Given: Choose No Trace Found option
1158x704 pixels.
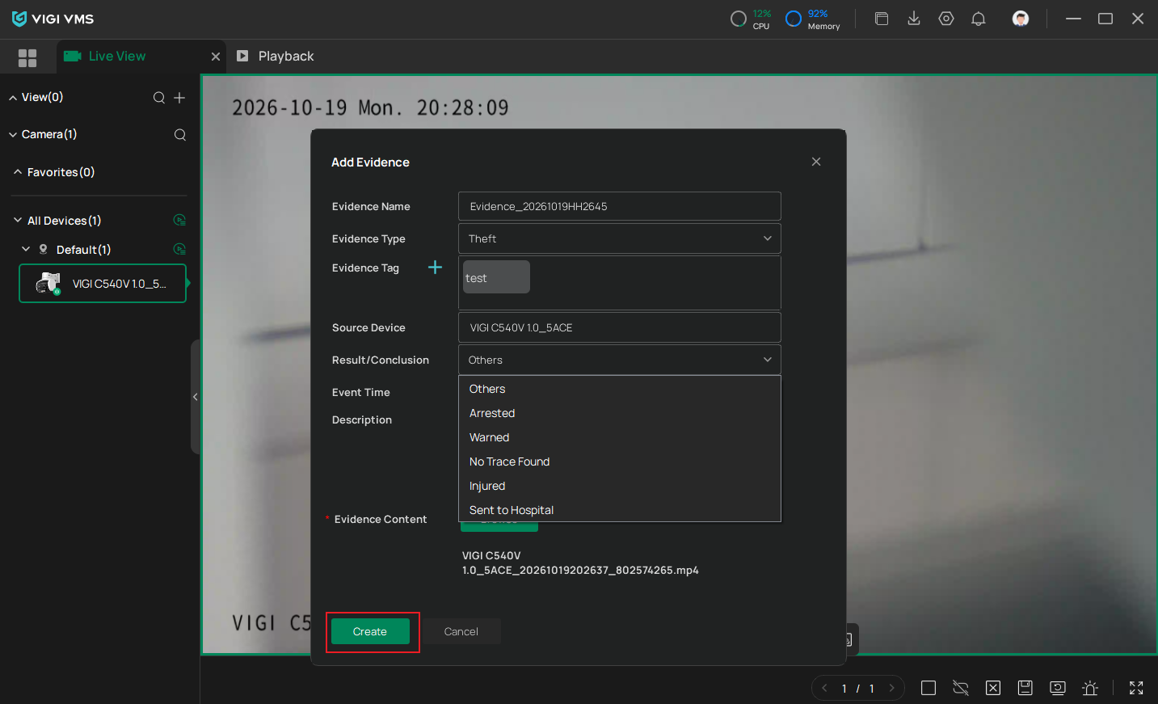Looking at the screenshot, I should 620,462.
